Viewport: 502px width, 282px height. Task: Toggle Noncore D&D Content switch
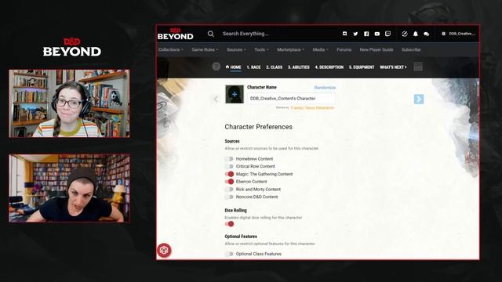tap(229, 197)
